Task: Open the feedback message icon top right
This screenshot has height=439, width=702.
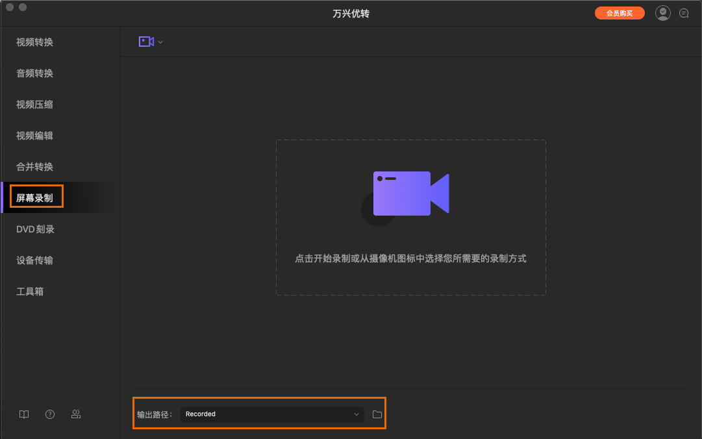Action: pyautogui.click(x=684, y=12)
